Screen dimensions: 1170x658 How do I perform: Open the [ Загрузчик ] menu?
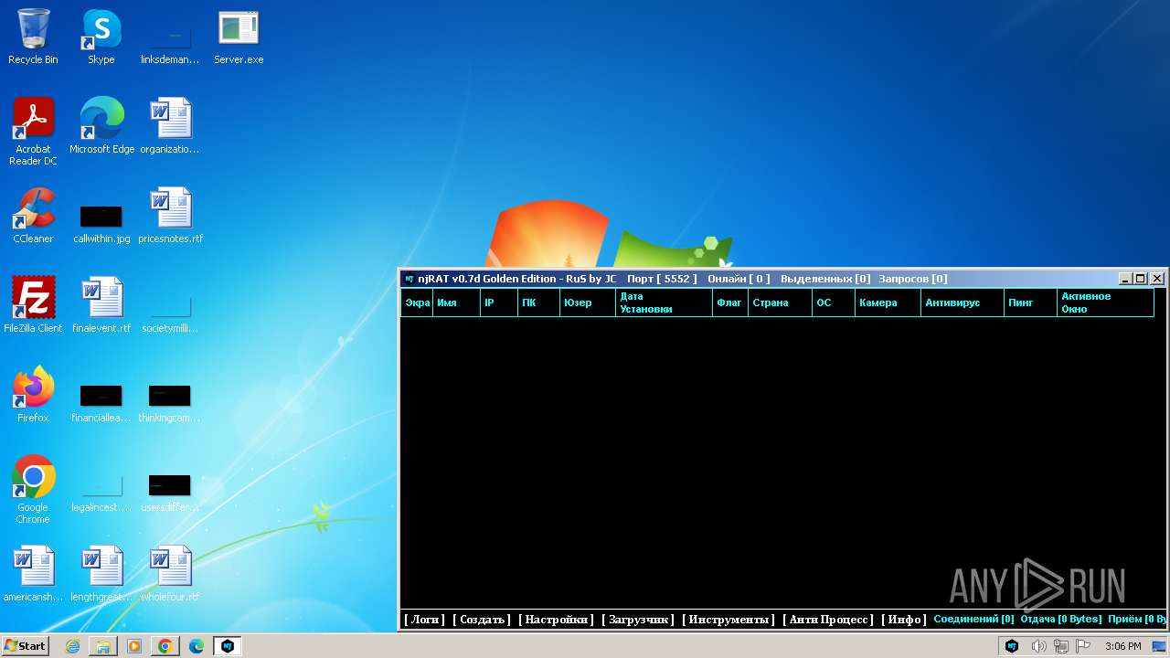(638, 620)
